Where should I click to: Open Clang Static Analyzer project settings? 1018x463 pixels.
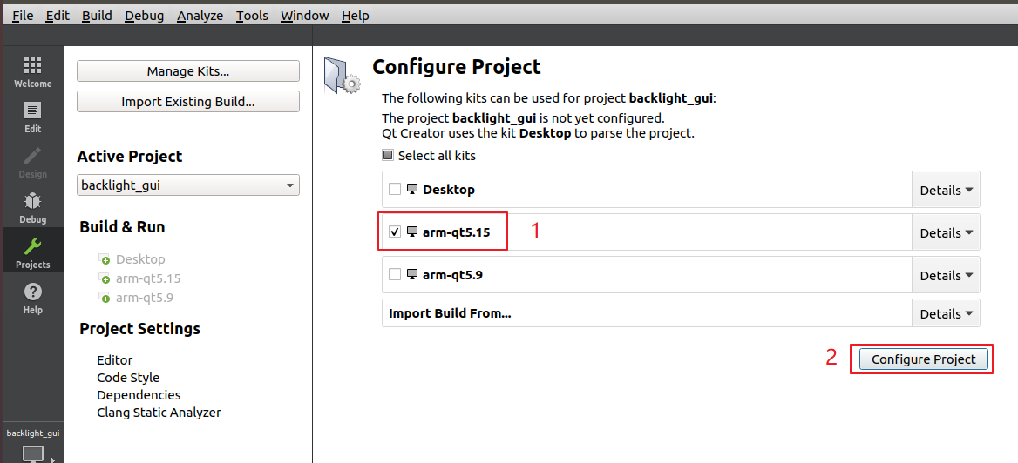(x=159, y=412)
